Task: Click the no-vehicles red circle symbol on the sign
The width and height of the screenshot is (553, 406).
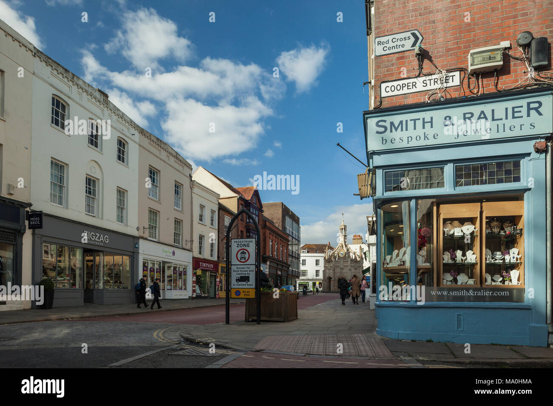Action: [x=243, y=256]
